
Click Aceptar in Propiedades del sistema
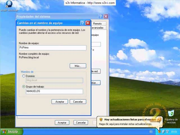pos(62,123)
